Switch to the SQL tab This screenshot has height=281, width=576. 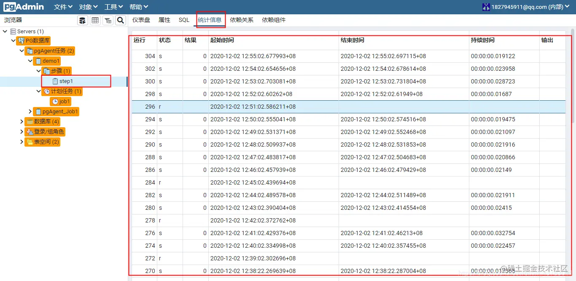pyautogui.click(x=184, y=20)
